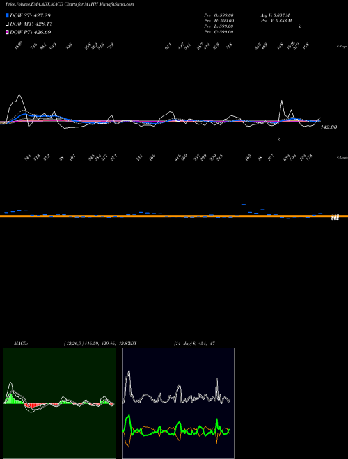Open the MACD histogram panel
This screenshot has width=348, height=459.
click(x=59, y=403)
